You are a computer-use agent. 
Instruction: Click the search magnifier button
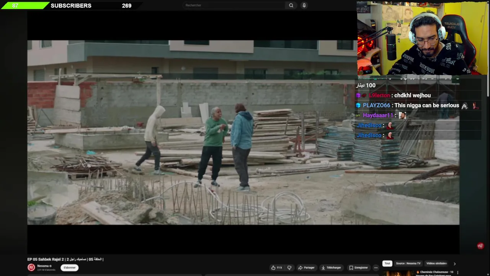(291, 5)
